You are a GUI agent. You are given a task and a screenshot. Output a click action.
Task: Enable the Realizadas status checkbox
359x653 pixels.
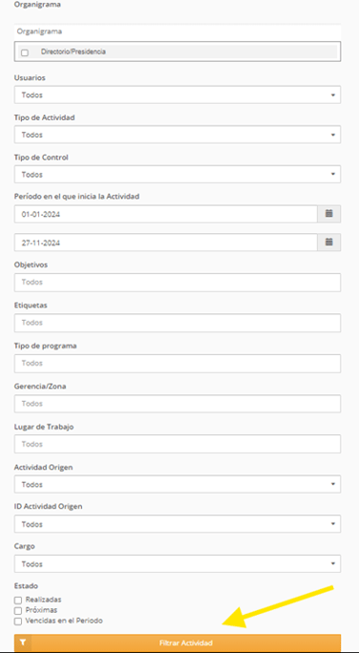coord(18,600)
